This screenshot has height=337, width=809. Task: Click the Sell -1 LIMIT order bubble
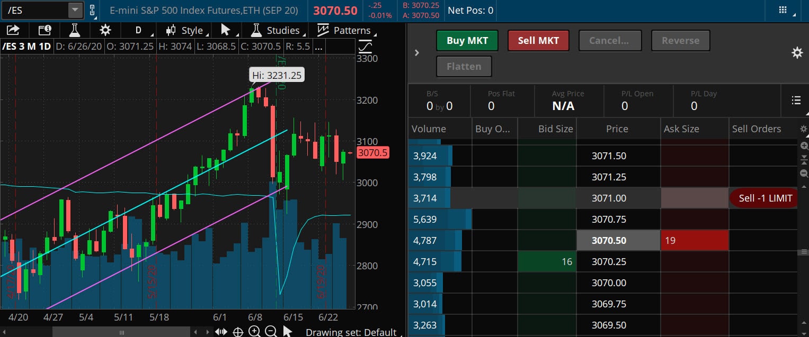[764, 198]
